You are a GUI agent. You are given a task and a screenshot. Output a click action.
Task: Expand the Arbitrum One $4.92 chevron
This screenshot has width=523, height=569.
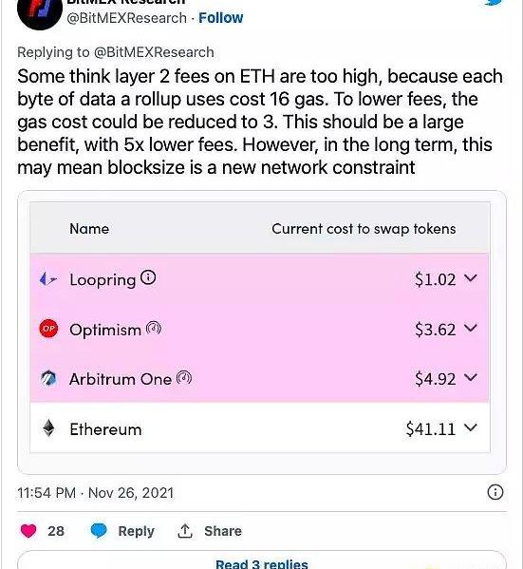pyautogui.click(x=471, y=378)
